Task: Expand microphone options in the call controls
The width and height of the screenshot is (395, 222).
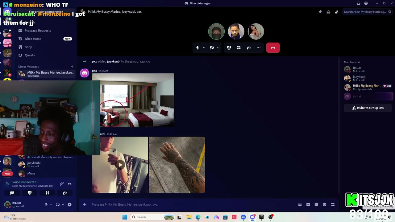Action: click(204, 48)
